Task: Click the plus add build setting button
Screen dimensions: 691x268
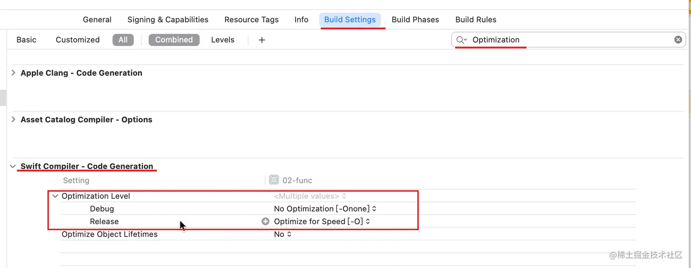Action: tap(262, 40)
